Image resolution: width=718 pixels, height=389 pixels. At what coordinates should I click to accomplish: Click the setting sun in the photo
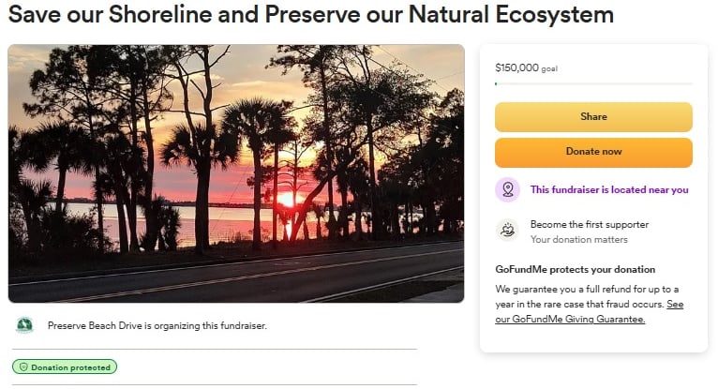pos(286,199)
